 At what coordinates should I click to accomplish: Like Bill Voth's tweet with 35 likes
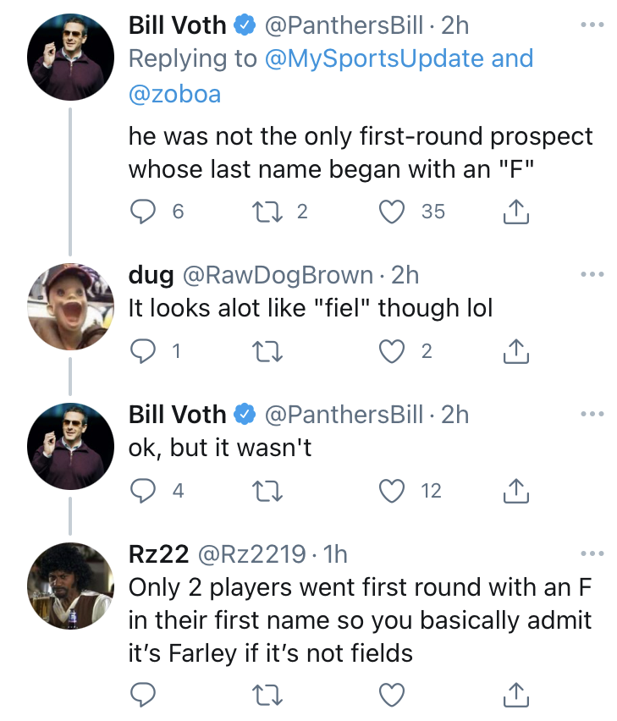392,212
